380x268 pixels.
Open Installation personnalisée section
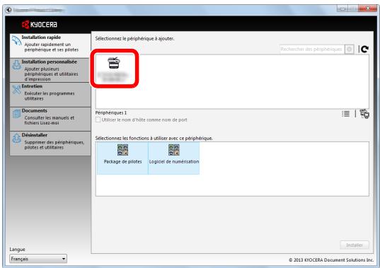[50, 70]
